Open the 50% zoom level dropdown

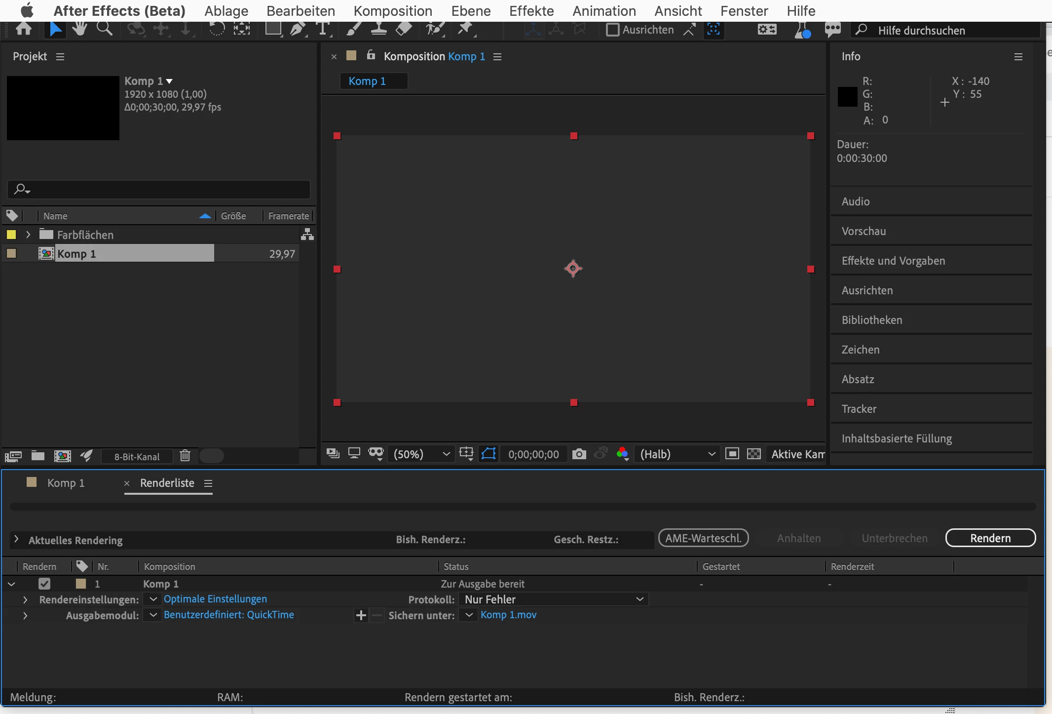[x=421, y=454]
